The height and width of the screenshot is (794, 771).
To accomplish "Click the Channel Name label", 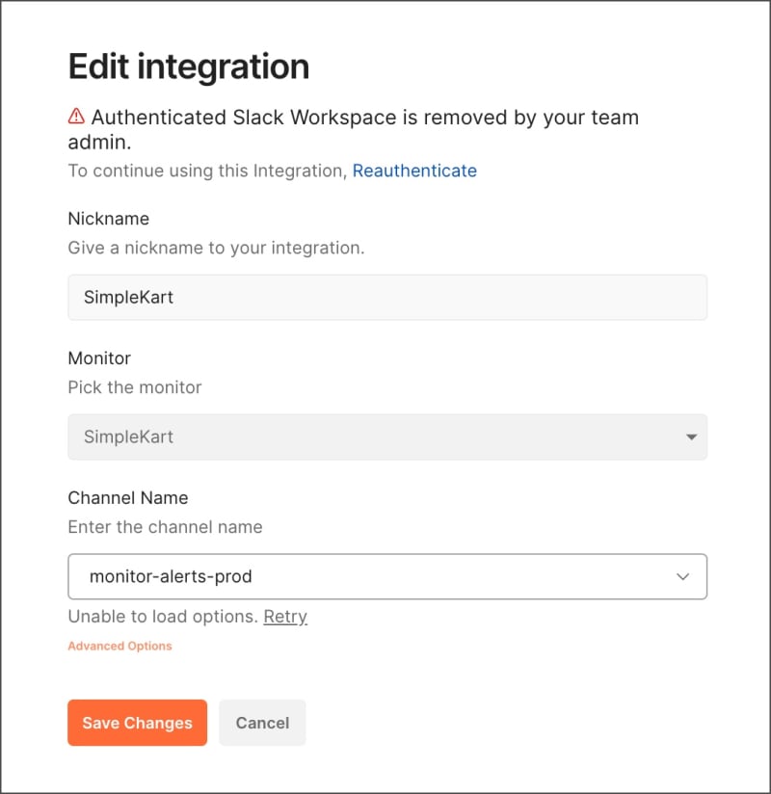I will coord(127,498).
